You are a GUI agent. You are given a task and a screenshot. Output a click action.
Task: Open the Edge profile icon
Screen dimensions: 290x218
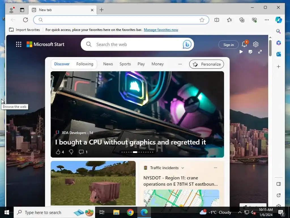pyautogui.click(x=12, y=10)
